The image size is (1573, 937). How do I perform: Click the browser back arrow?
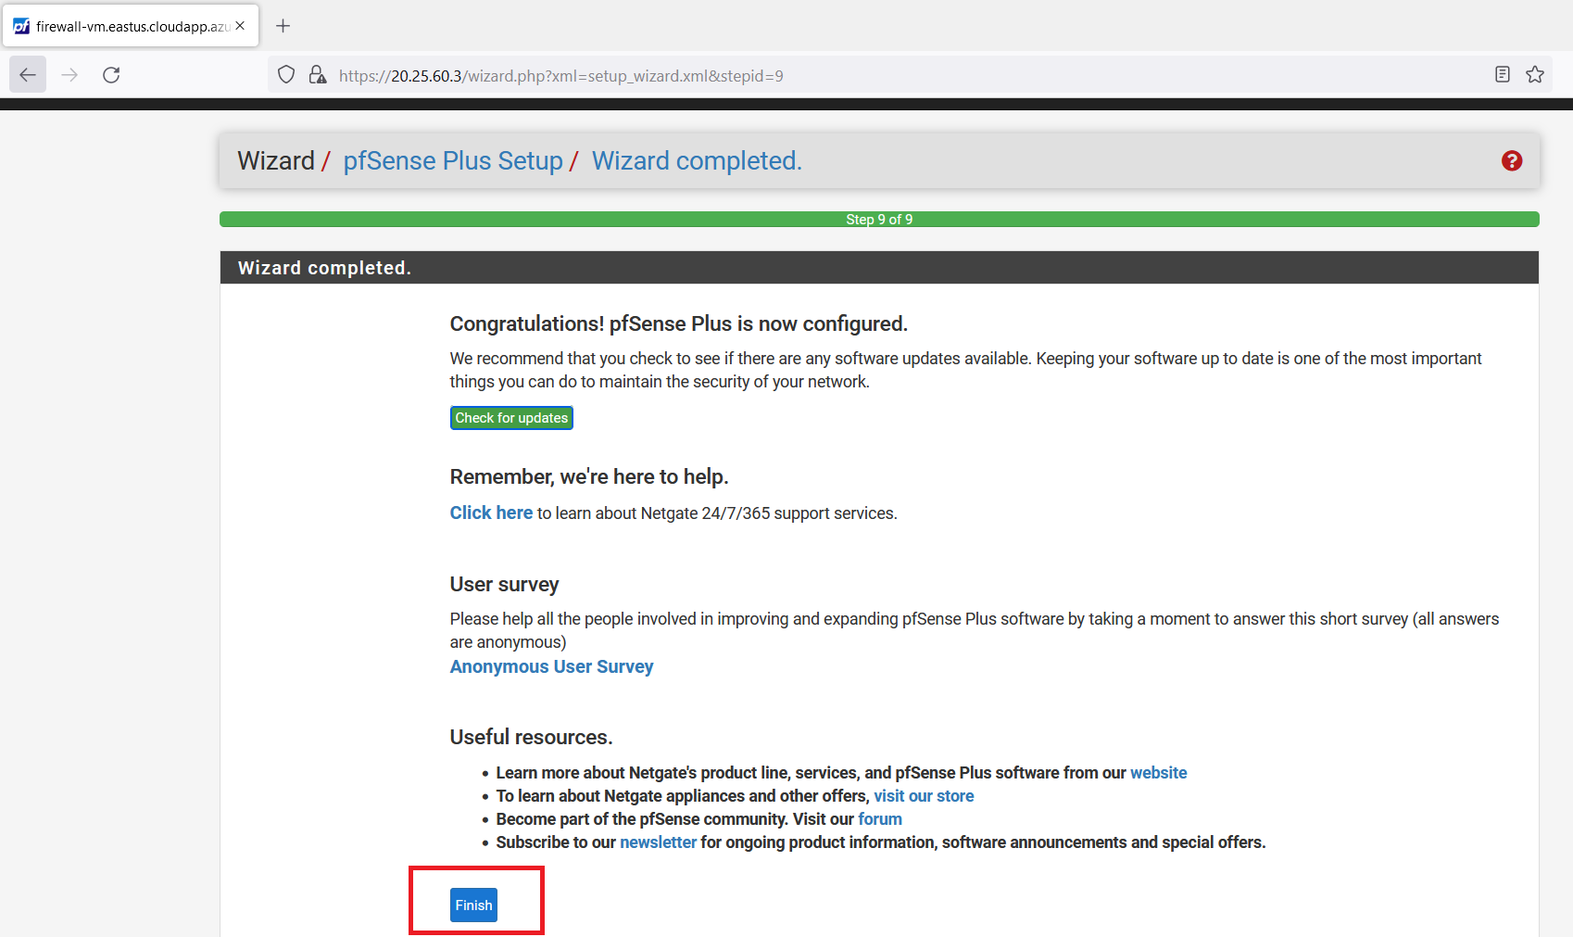(x=28, y=75)
